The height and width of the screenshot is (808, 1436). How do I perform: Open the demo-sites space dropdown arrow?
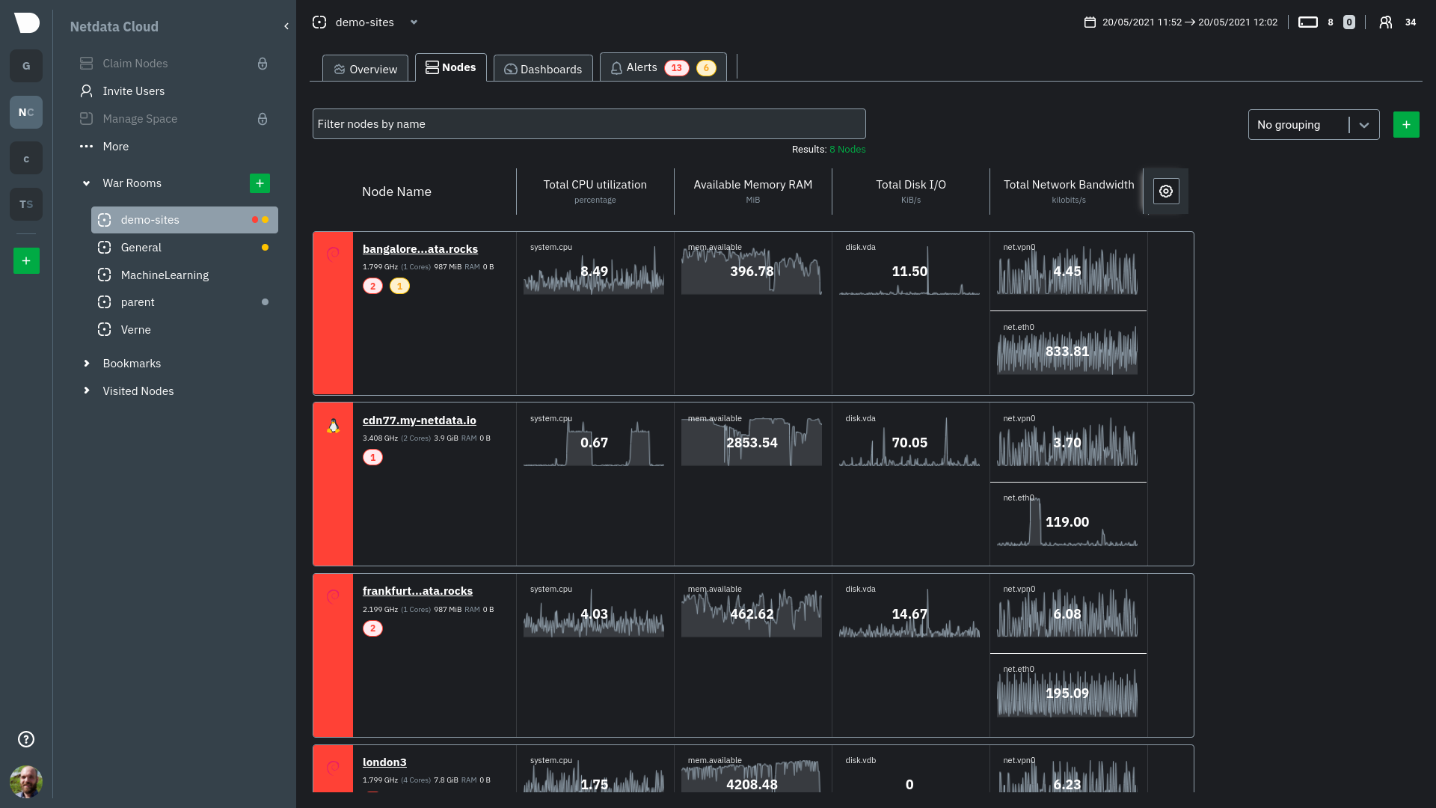pyautogui.click(x=414, y=22)
